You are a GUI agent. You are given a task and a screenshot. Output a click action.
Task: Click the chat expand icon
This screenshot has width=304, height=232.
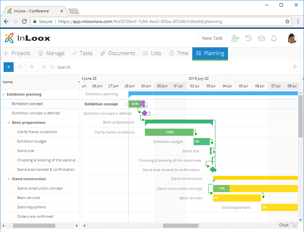[x=294, y=225]
